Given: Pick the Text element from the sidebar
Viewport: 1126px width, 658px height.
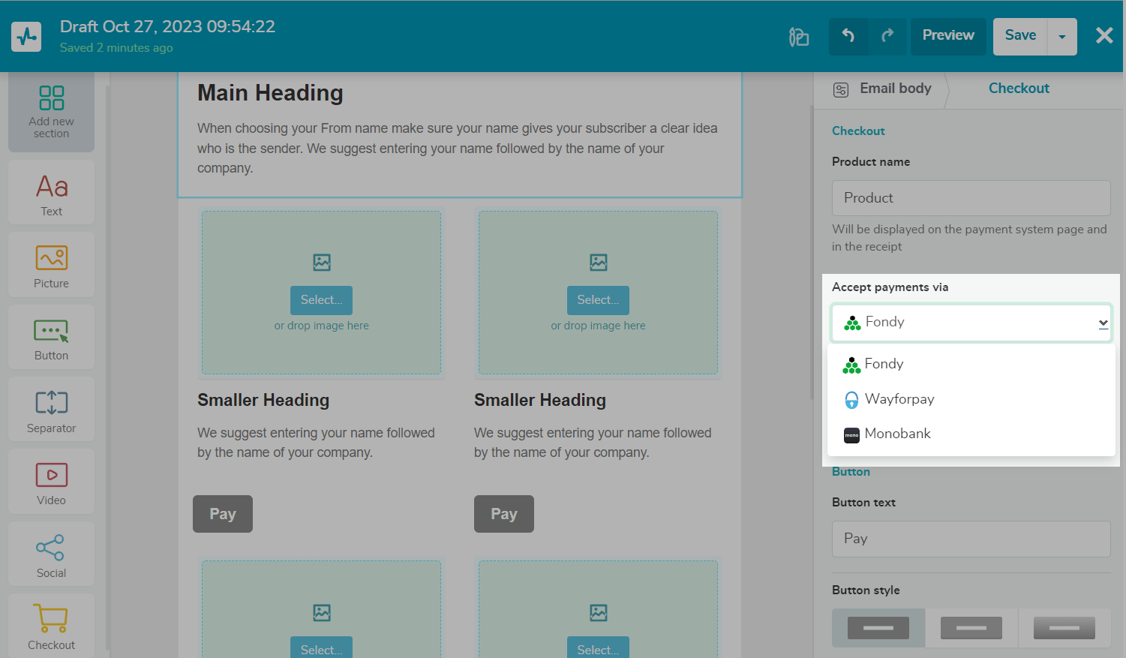Looking at the screenshot, I should pos(52,192).
